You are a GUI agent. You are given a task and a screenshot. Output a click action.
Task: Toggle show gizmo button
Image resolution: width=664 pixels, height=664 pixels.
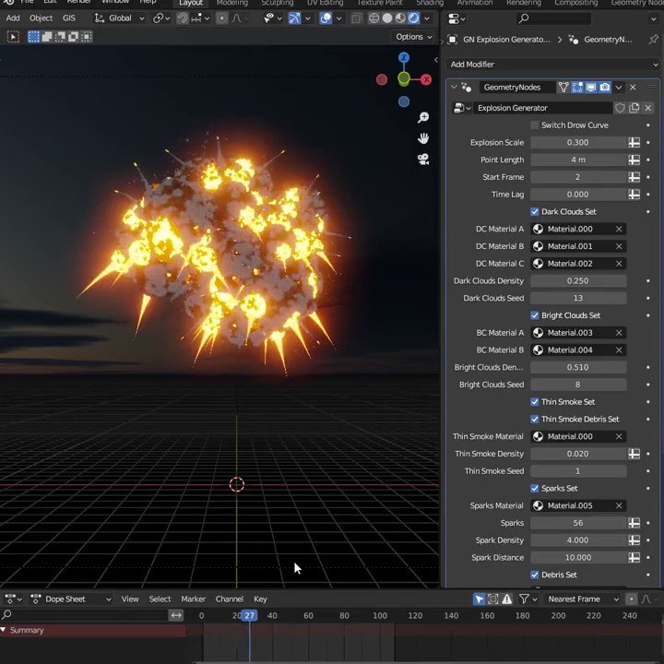coord(295,18)
